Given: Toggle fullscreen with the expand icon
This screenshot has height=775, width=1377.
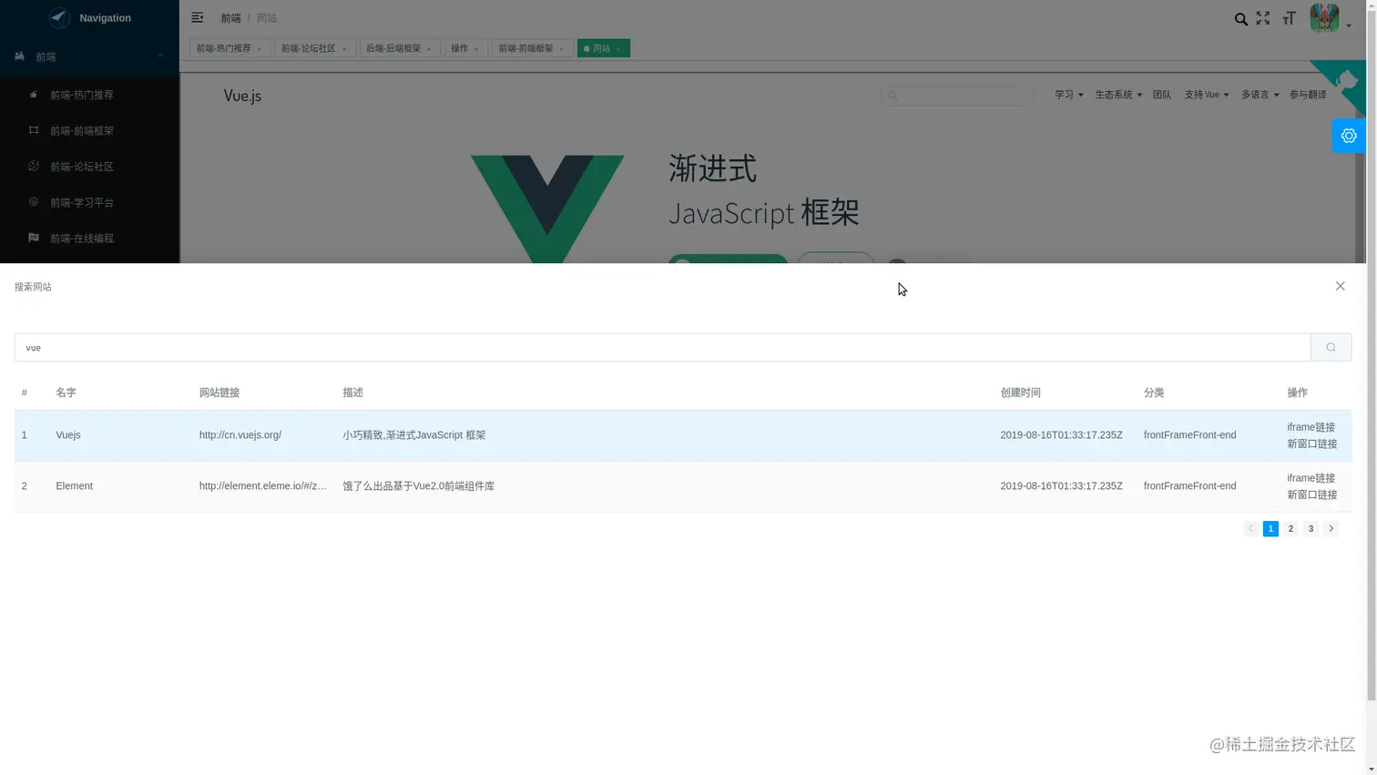Looking at the screenshot, I should pos(1263,18).
